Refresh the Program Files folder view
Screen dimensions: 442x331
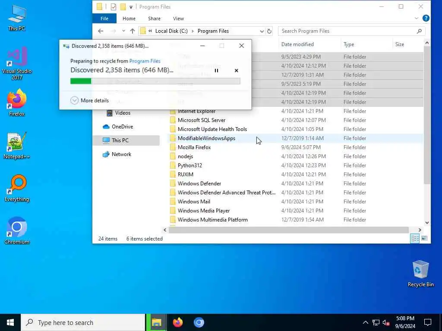(269, 31)
